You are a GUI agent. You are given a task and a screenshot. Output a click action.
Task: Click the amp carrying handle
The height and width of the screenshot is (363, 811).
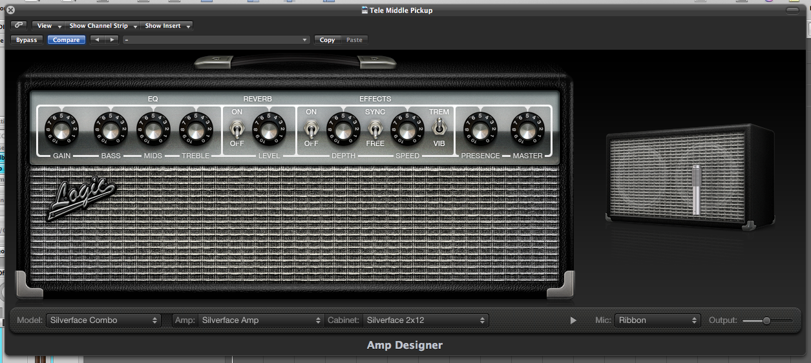[x=295, y=61]
